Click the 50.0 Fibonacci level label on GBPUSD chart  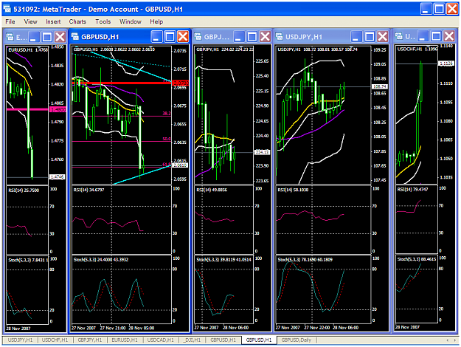[x=167, y=139]
